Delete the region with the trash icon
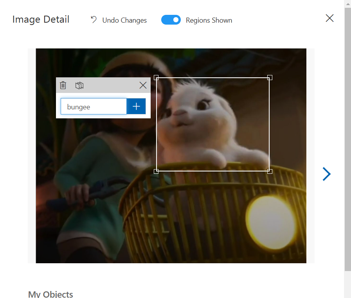This screenshot has width=351, height=298. (x=63, y=85)
